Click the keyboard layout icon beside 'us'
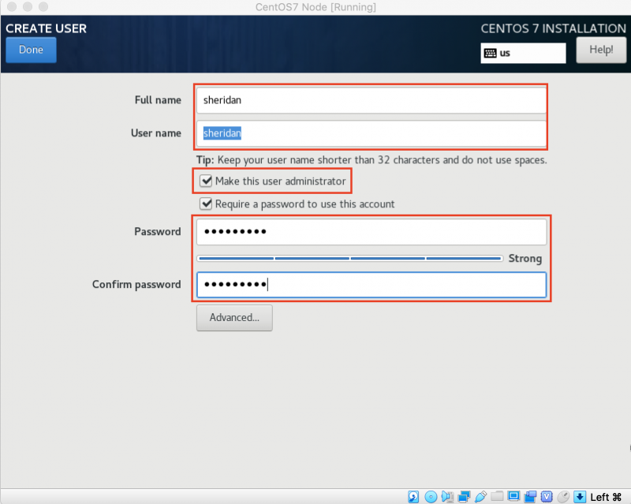 (x=490, y=53)
